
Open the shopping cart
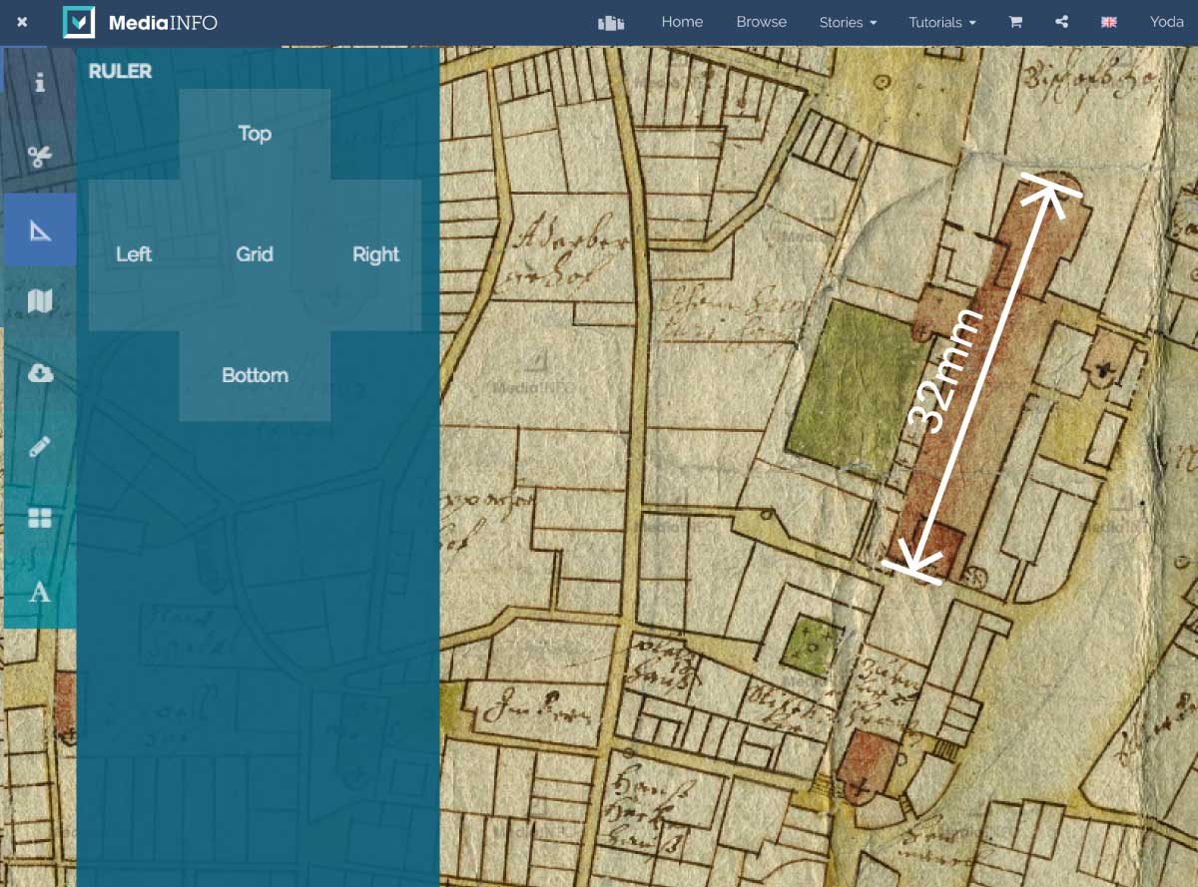click(x=1015, y=22)
